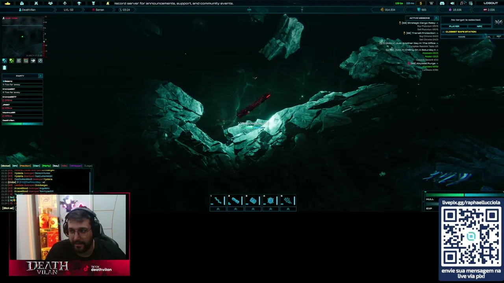Click the minimap
The width and height of the screenshot is (504, 283).
click(22, 36)
